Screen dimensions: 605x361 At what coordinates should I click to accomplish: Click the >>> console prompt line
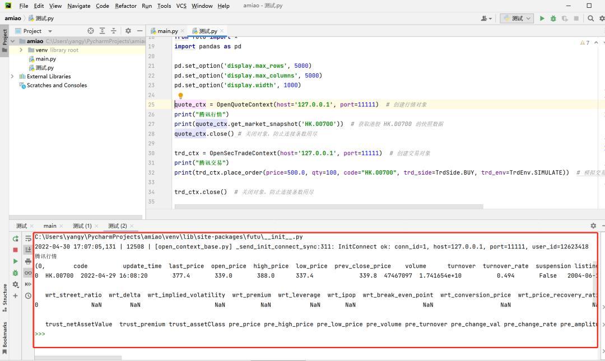point(39,334)
